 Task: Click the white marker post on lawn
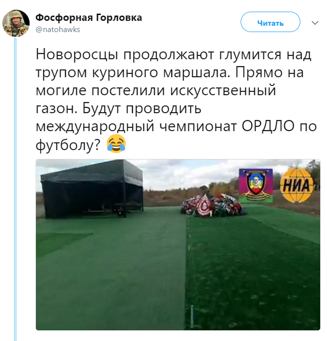pyautogui.click(x=192, y=316)
